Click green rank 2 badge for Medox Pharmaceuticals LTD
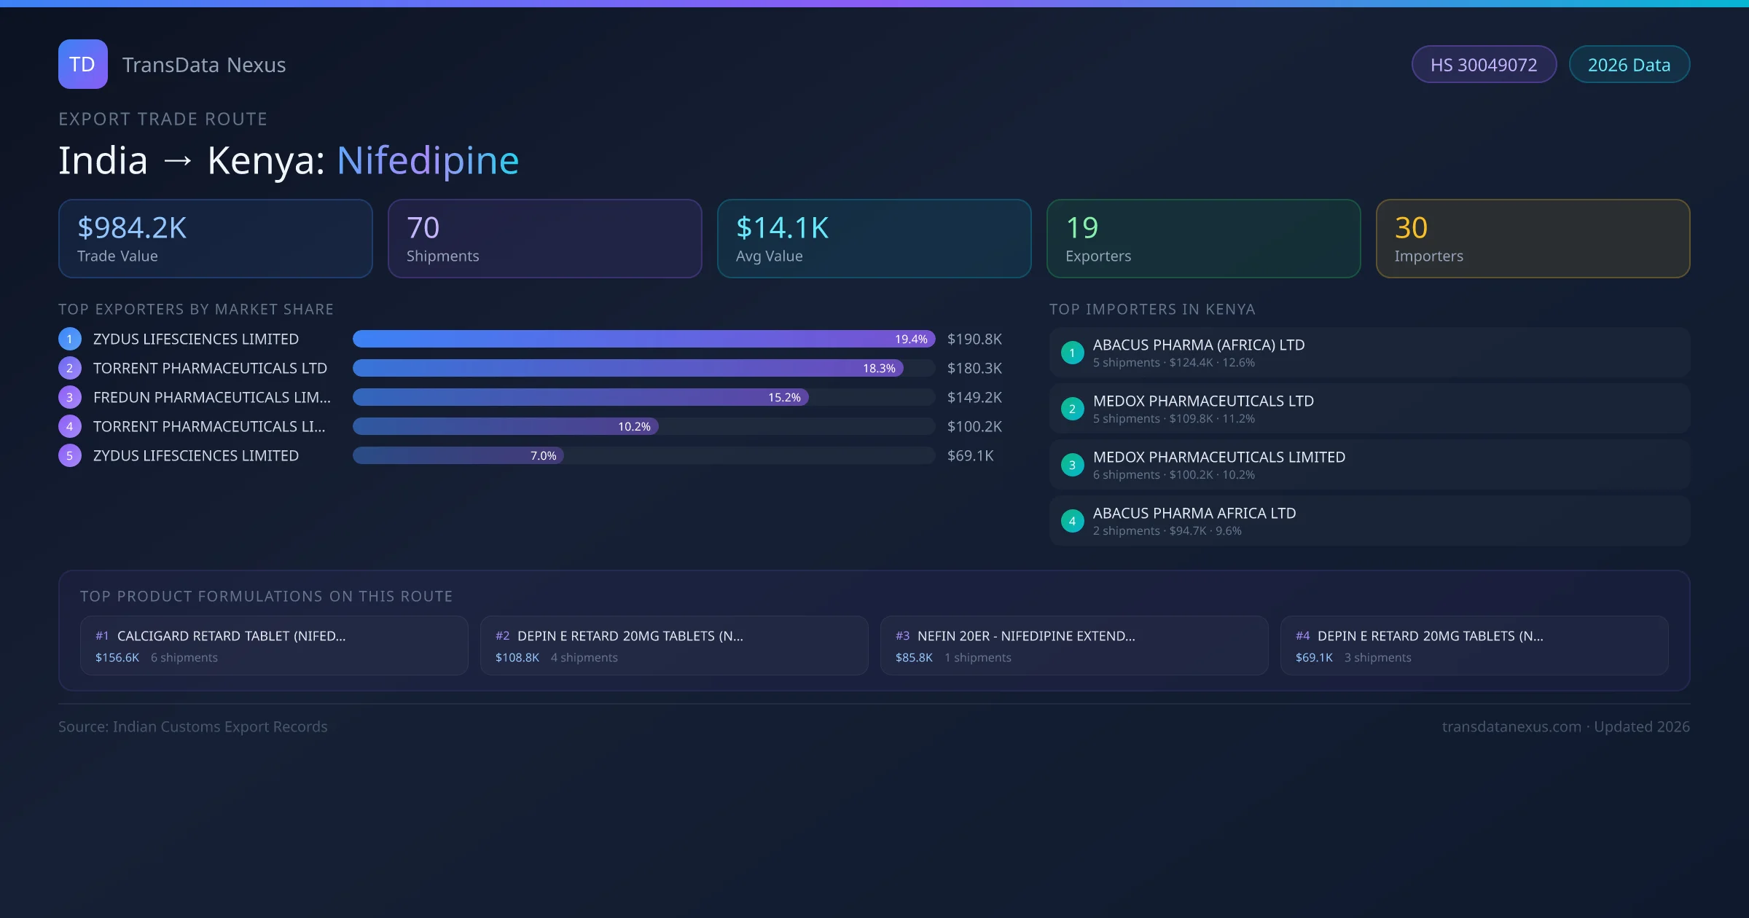 (1072, 409)
